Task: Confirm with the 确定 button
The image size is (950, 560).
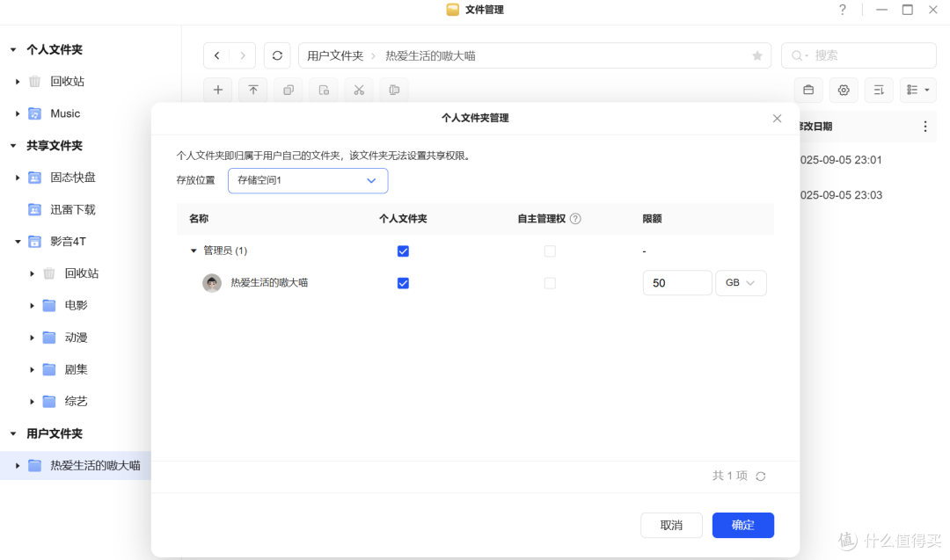Action: click(742, 526)
